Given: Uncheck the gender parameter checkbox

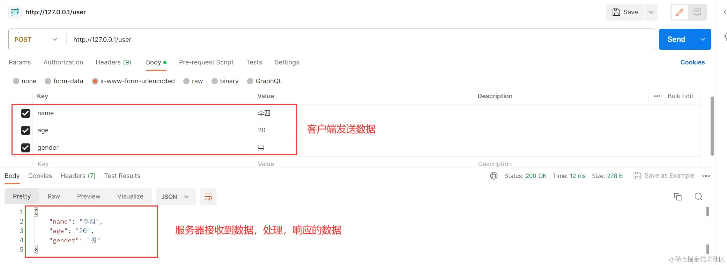Looking at the screenshot, I should [25, 148].
